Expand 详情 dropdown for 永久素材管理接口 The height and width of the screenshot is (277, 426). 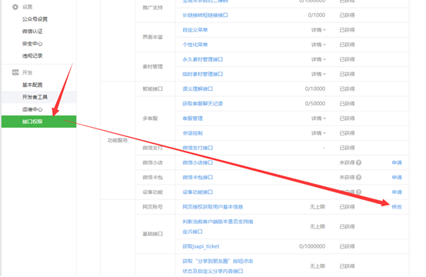tap(318, 59)
